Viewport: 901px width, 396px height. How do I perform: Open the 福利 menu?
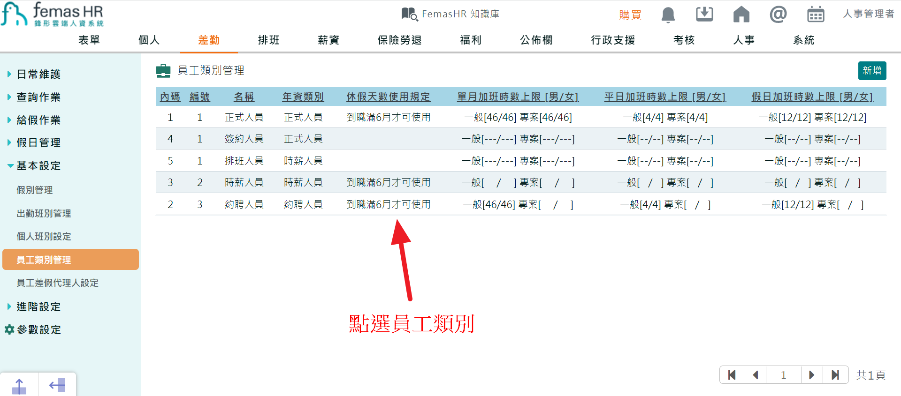click(471, 40)
